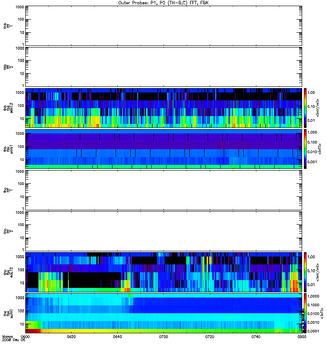Viewport: 327px width, 349px height.
Task: Click the '10' tick of thc fff 1 panel
Action: (x=22, y=197)
